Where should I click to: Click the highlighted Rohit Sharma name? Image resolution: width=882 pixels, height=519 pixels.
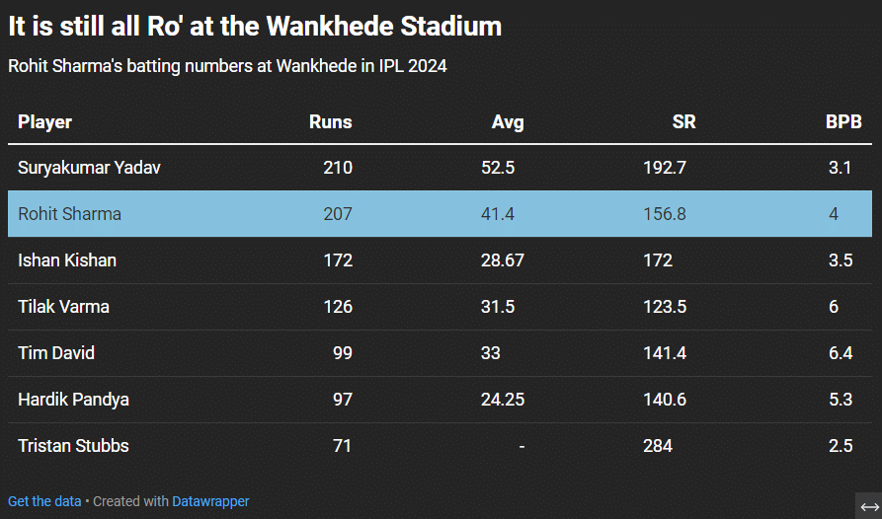click(x=69, y=214)
